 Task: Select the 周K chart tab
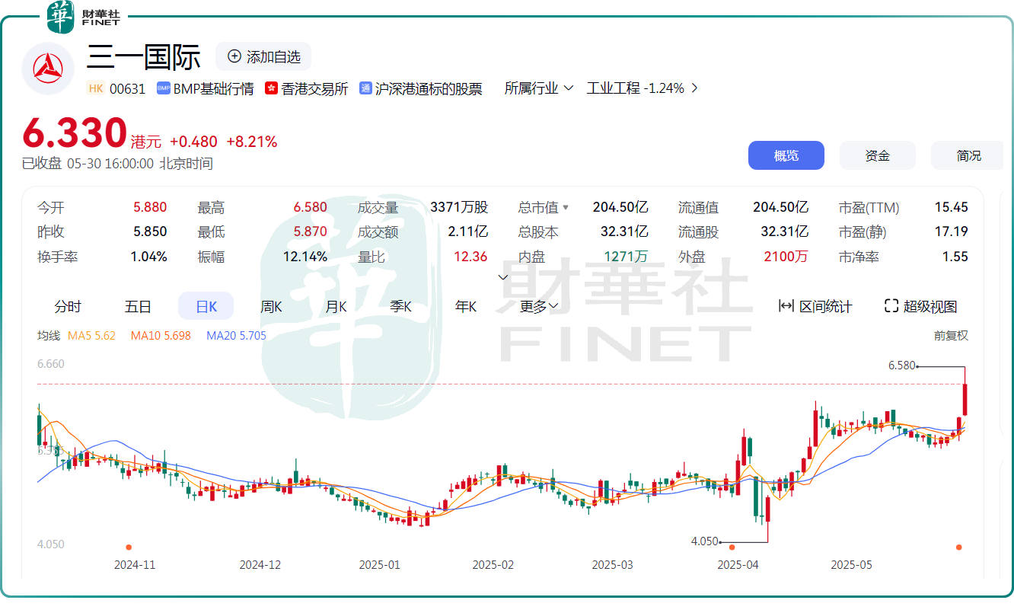pyautogui.click(x=271, y=306)
